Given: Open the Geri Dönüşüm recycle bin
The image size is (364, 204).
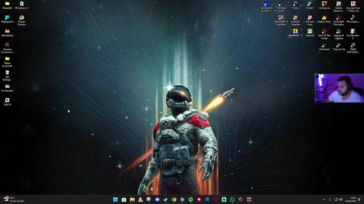Looking at the screenshot, I should click(7, 76).
